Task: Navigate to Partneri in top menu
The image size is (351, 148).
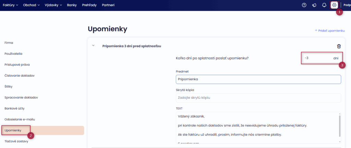Action: (108, 5)
